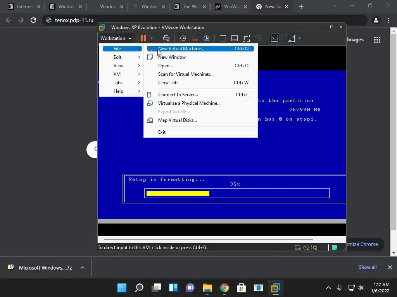
Task: Click Customize Chrome button
Action: (x=365, y=244)
